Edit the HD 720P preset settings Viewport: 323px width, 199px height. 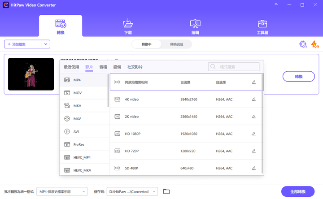(254, 151)
